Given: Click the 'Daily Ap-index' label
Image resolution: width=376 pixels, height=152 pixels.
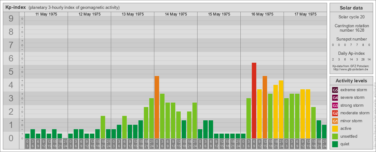Looking at the screenshot, I should point(351,53).
